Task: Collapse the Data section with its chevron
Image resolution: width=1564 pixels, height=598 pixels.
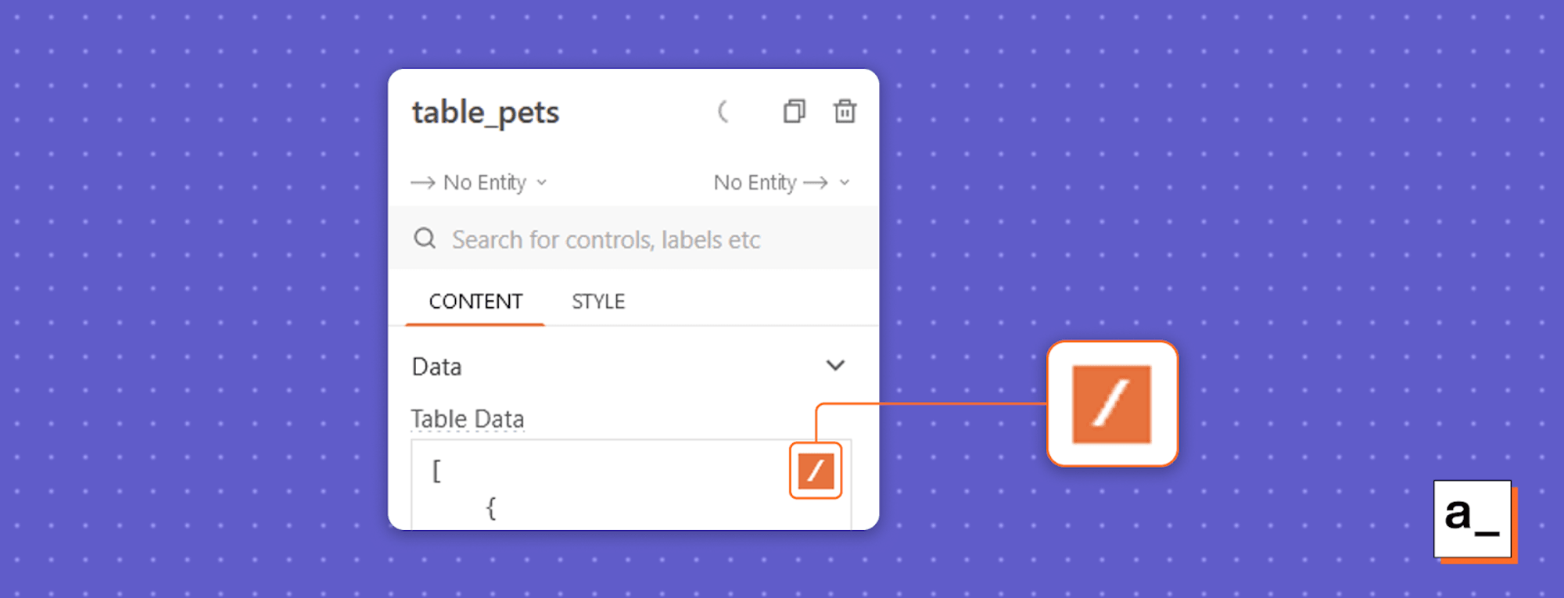Action: pos(835,365)
